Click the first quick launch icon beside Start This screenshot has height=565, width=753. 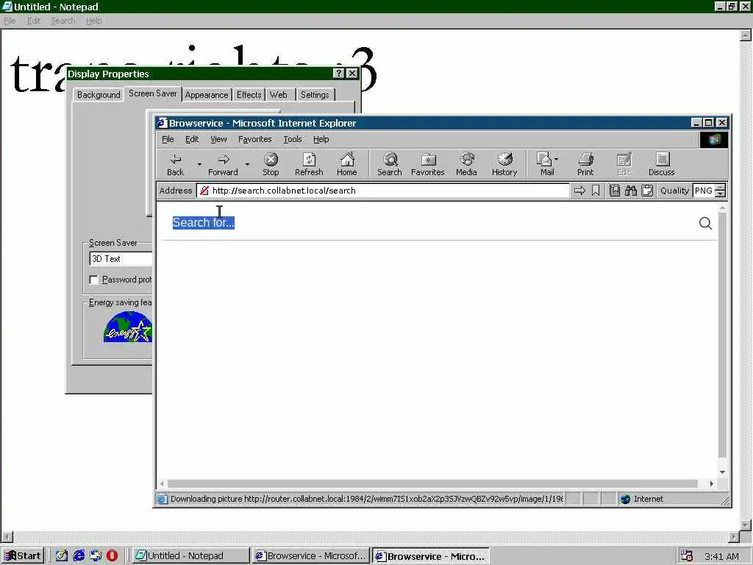[x=62, y=556]
